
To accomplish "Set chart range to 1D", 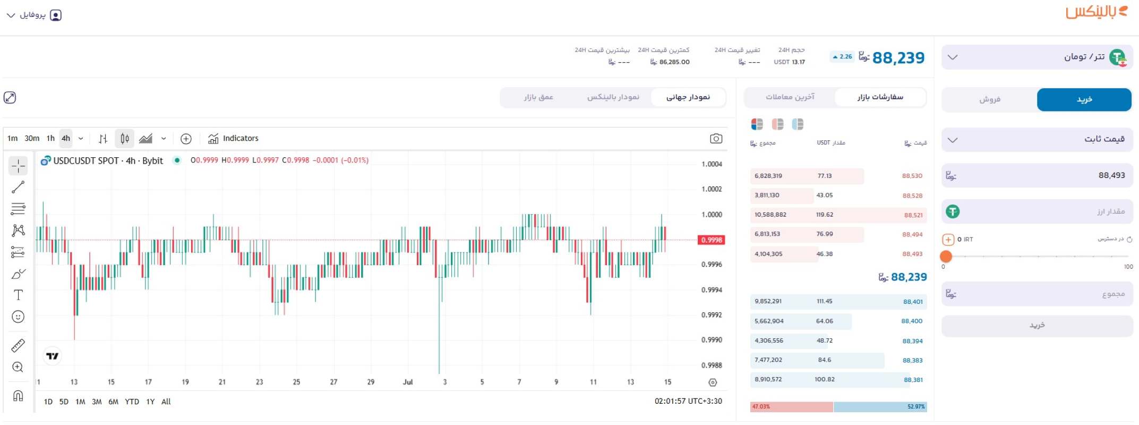I will click(48, 402).
